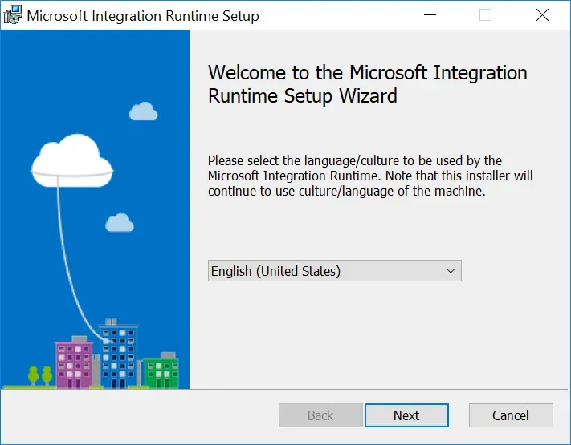Image resolution: width=571 pixels, height=445 pixels.
Task: Click the greyed-out Back button
Action: pos(320,415)
